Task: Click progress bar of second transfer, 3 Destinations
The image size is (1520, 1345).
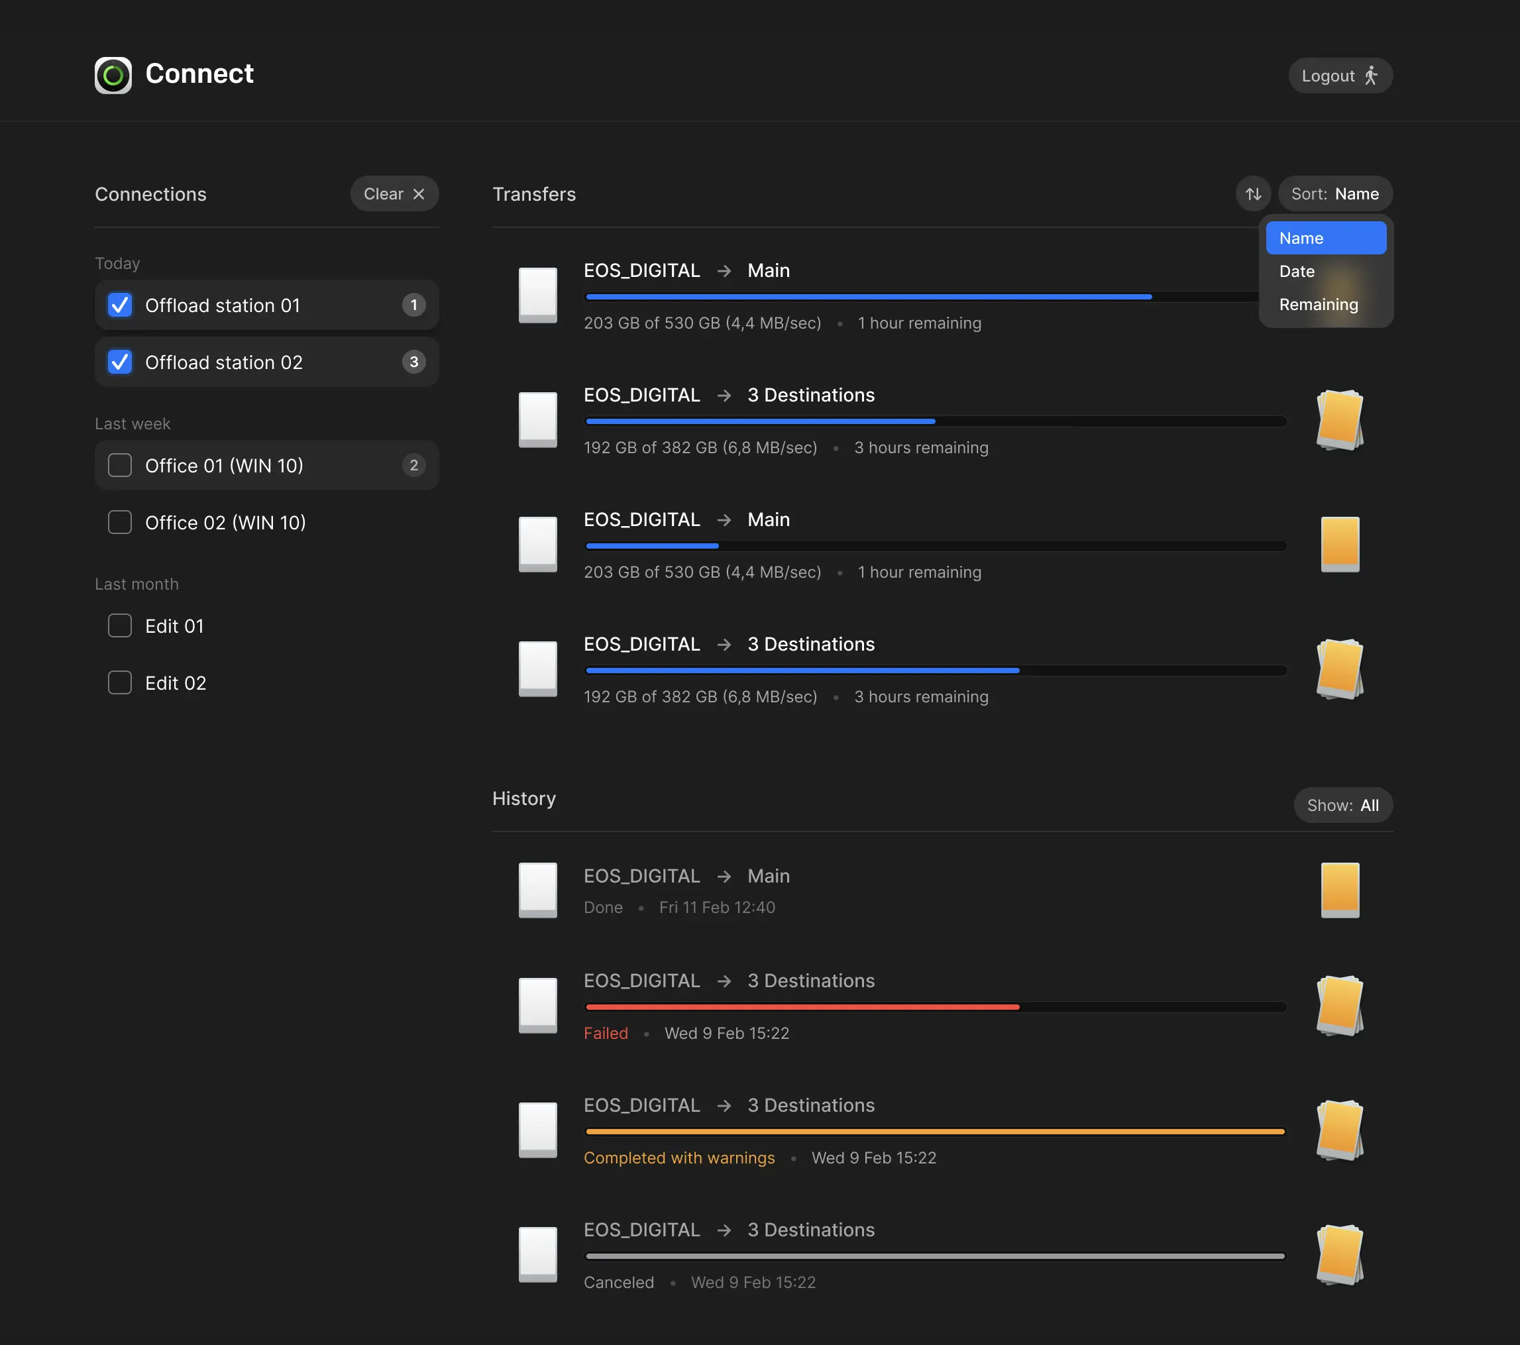Action: click(936, 421)
